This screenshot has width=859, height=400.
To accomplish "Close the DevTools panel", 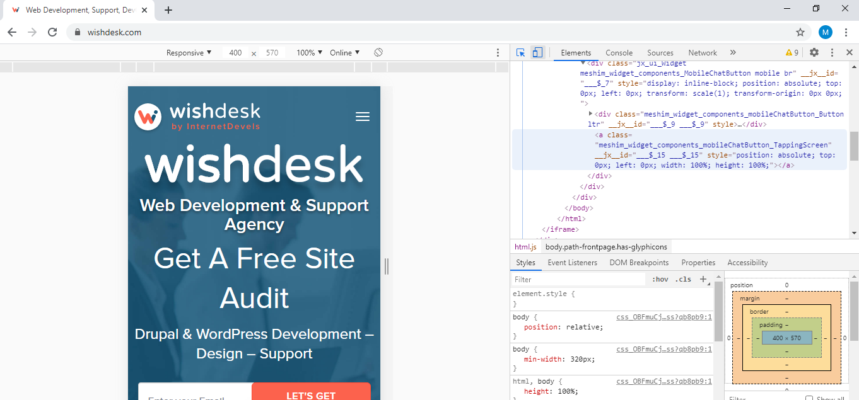I will tap(850, 53).
